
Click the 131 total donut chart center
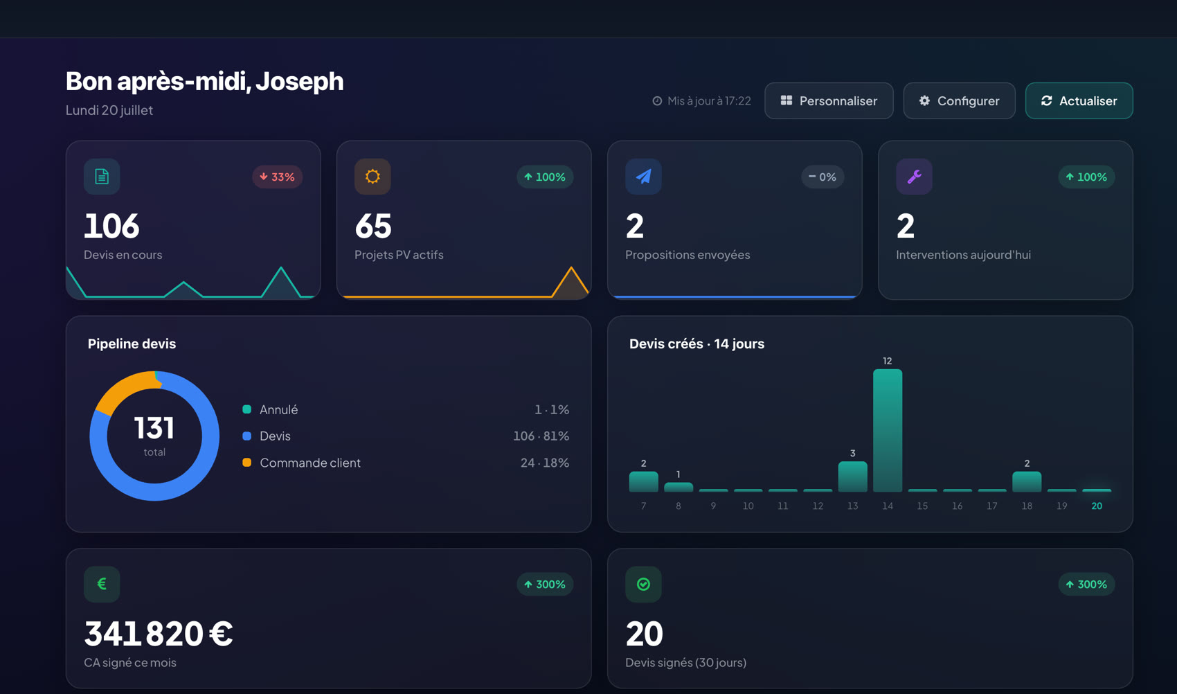click(x=154, y=436)
